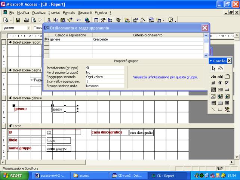The width and height of the screenshot is (240, 180).
Task: Insert hyperlink using the globe icon
Action: [x=87, y=20]
